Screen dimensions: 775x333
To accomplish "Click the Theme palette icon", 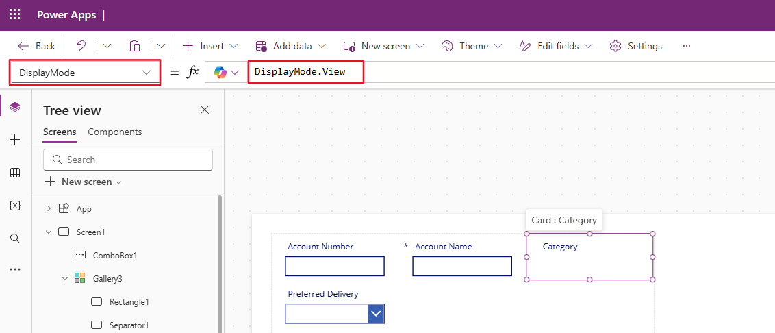I will coord(447,46).
